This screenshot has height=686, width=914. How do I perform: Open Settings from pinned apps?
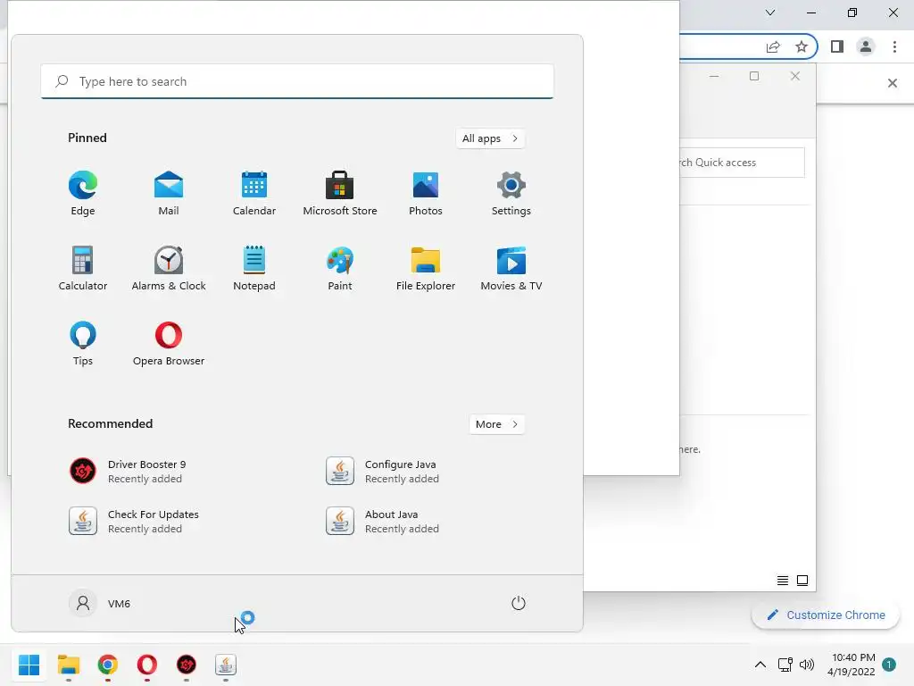tap(511, 194)
